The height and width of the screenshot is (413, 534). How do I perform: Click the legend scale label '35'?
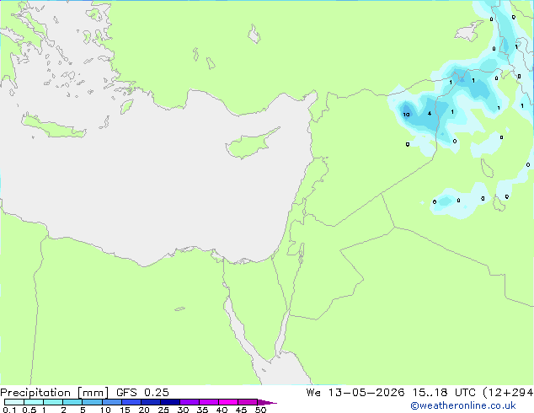202,410
